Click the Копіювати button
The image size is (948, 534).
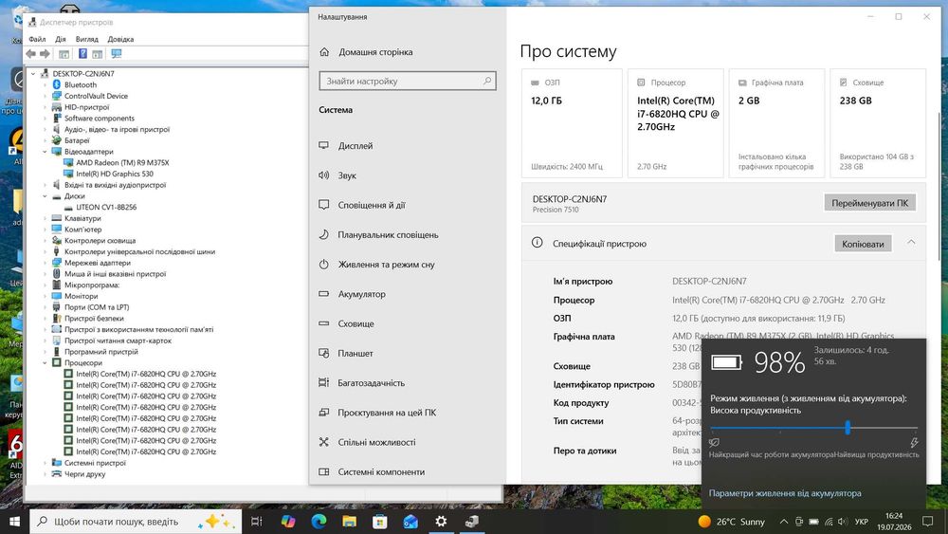[863, 244]
